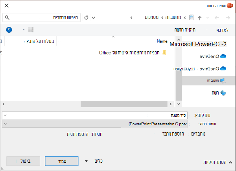Click the PowerPoint icon in title bar
The image size is (236, 171).
230,6
